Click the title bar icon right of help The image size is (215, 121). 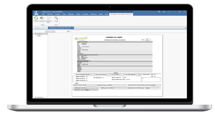pos(164,12)
